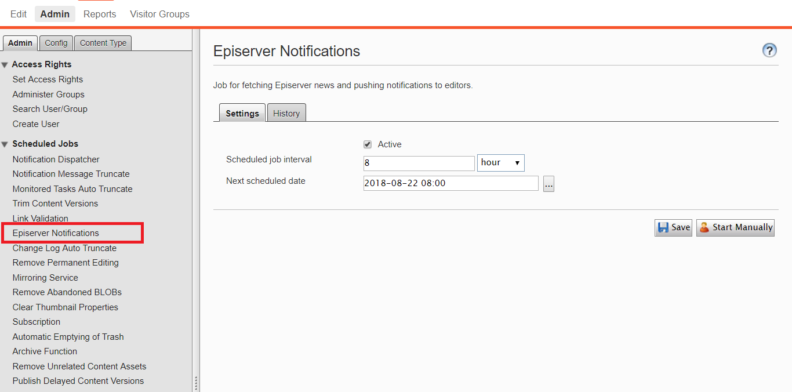Open the Mirroring Service job
792x392 pixels.
(x=45, y=278)
